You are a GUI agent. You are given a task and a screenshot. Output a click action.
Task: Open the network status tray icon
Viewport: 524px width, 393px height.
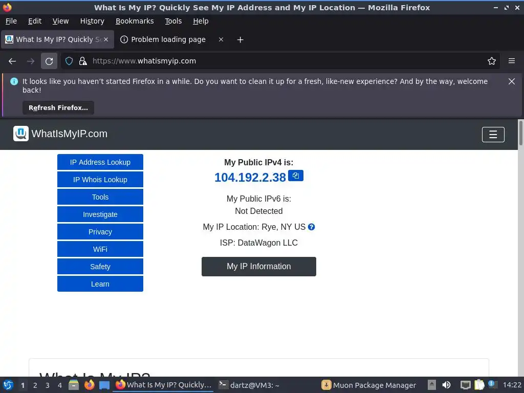click(x=465, y=385)
